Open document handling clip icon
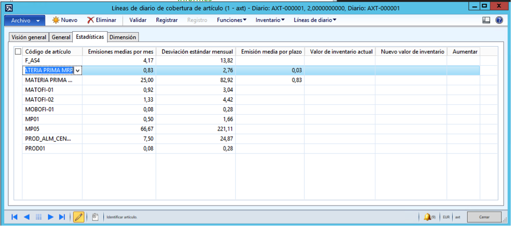The height and width of the screenshot is (226, 511). point(95,217)
